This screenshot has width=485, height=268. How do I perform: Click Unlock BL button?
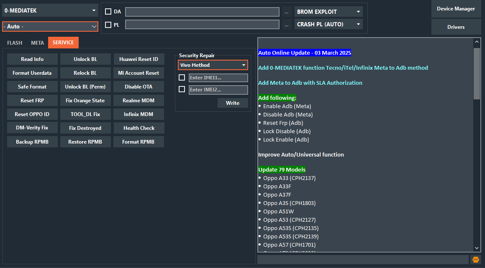coord(85,59)
